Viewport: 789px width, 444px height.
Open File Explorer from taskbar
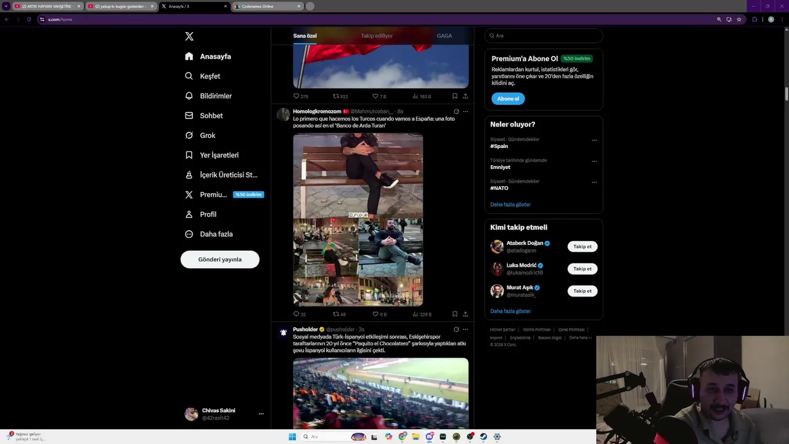pyautogui.click(x=415, y=437)
